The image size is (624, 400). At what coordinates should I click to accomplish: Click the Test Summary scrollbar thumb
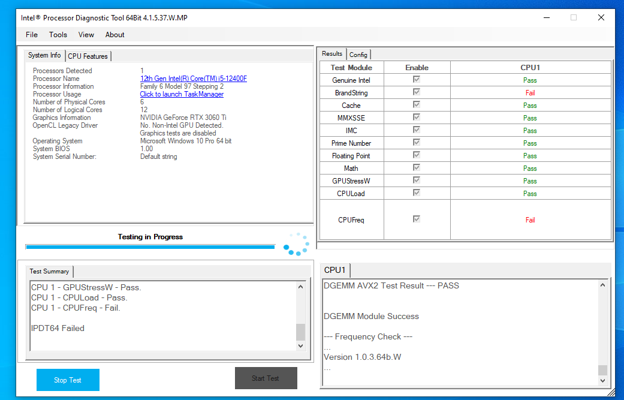(x=300, y=332)
